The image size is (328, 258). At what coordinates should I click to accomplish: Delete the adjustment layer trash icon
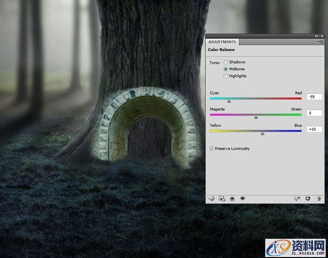(319, 198)
